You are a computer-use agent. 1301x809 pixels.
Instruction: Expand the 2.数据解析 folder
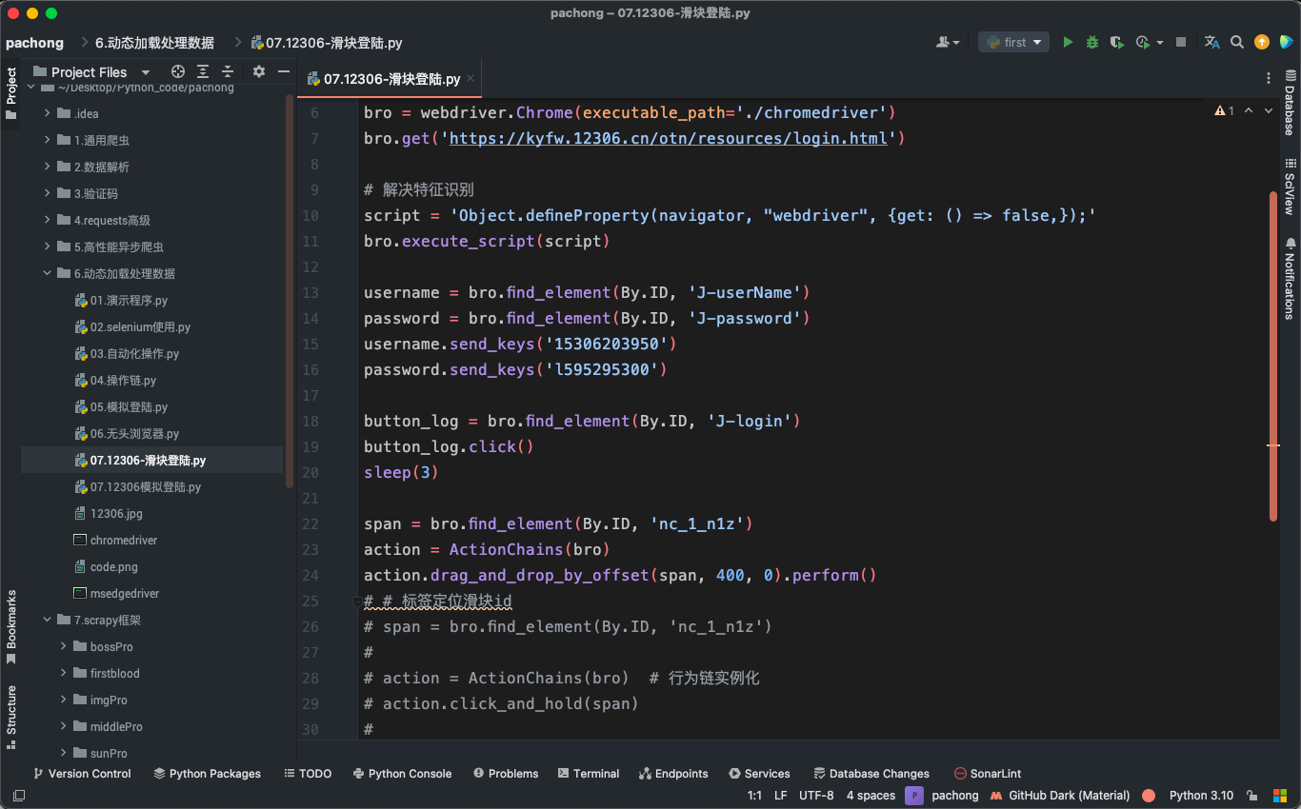(x=49, y=167)
